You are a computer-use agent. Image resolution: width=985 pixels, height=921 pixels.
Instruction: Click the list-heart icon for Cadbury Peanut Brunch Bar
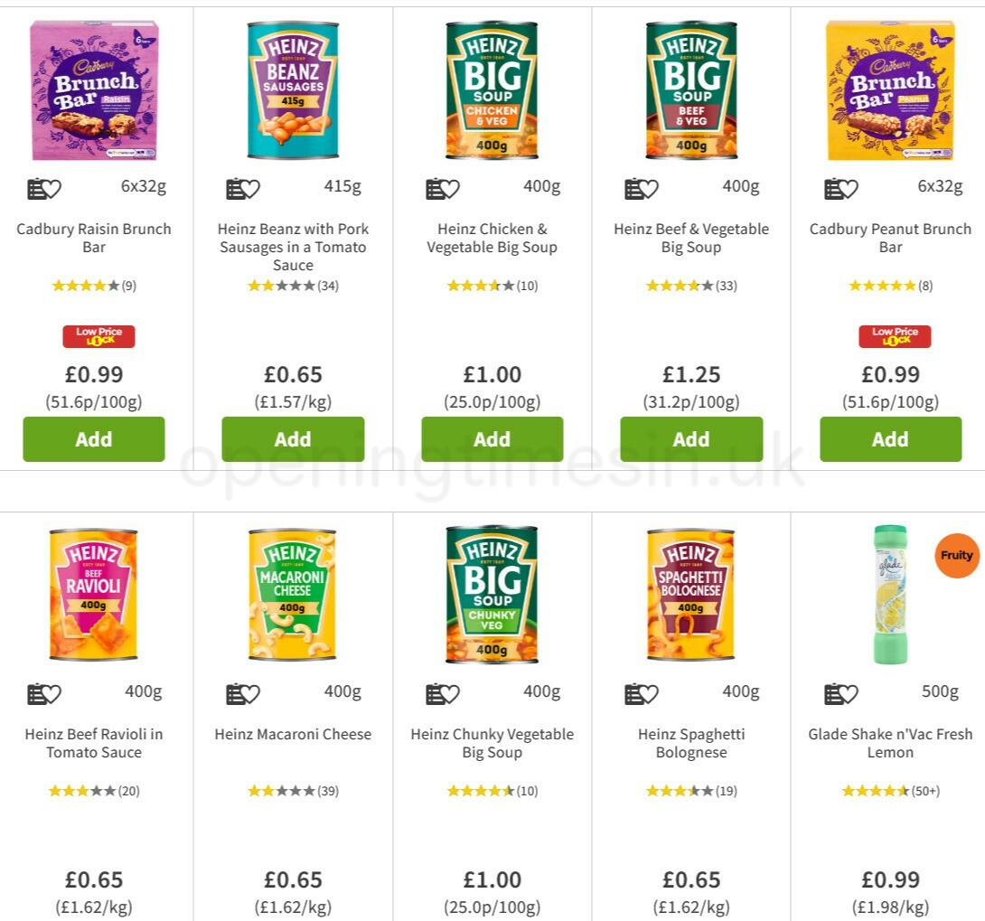(x=840, y=188)
